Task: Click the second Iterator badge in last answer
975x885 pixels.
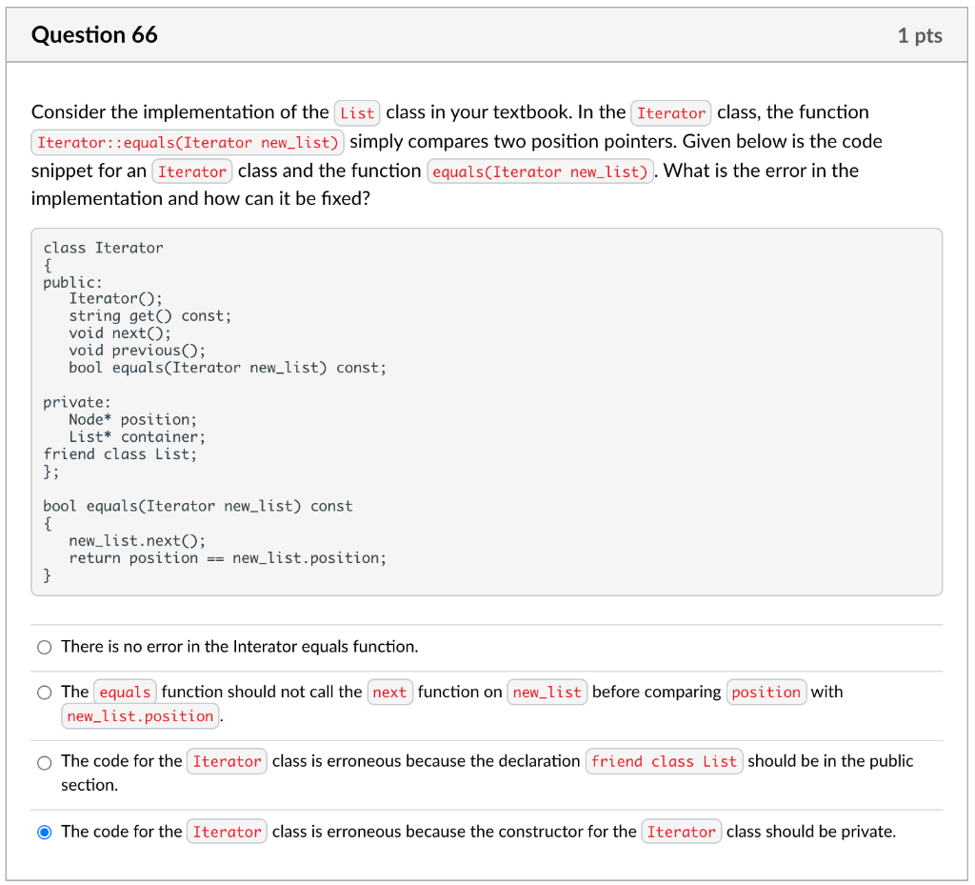Action: click(682, 831)
